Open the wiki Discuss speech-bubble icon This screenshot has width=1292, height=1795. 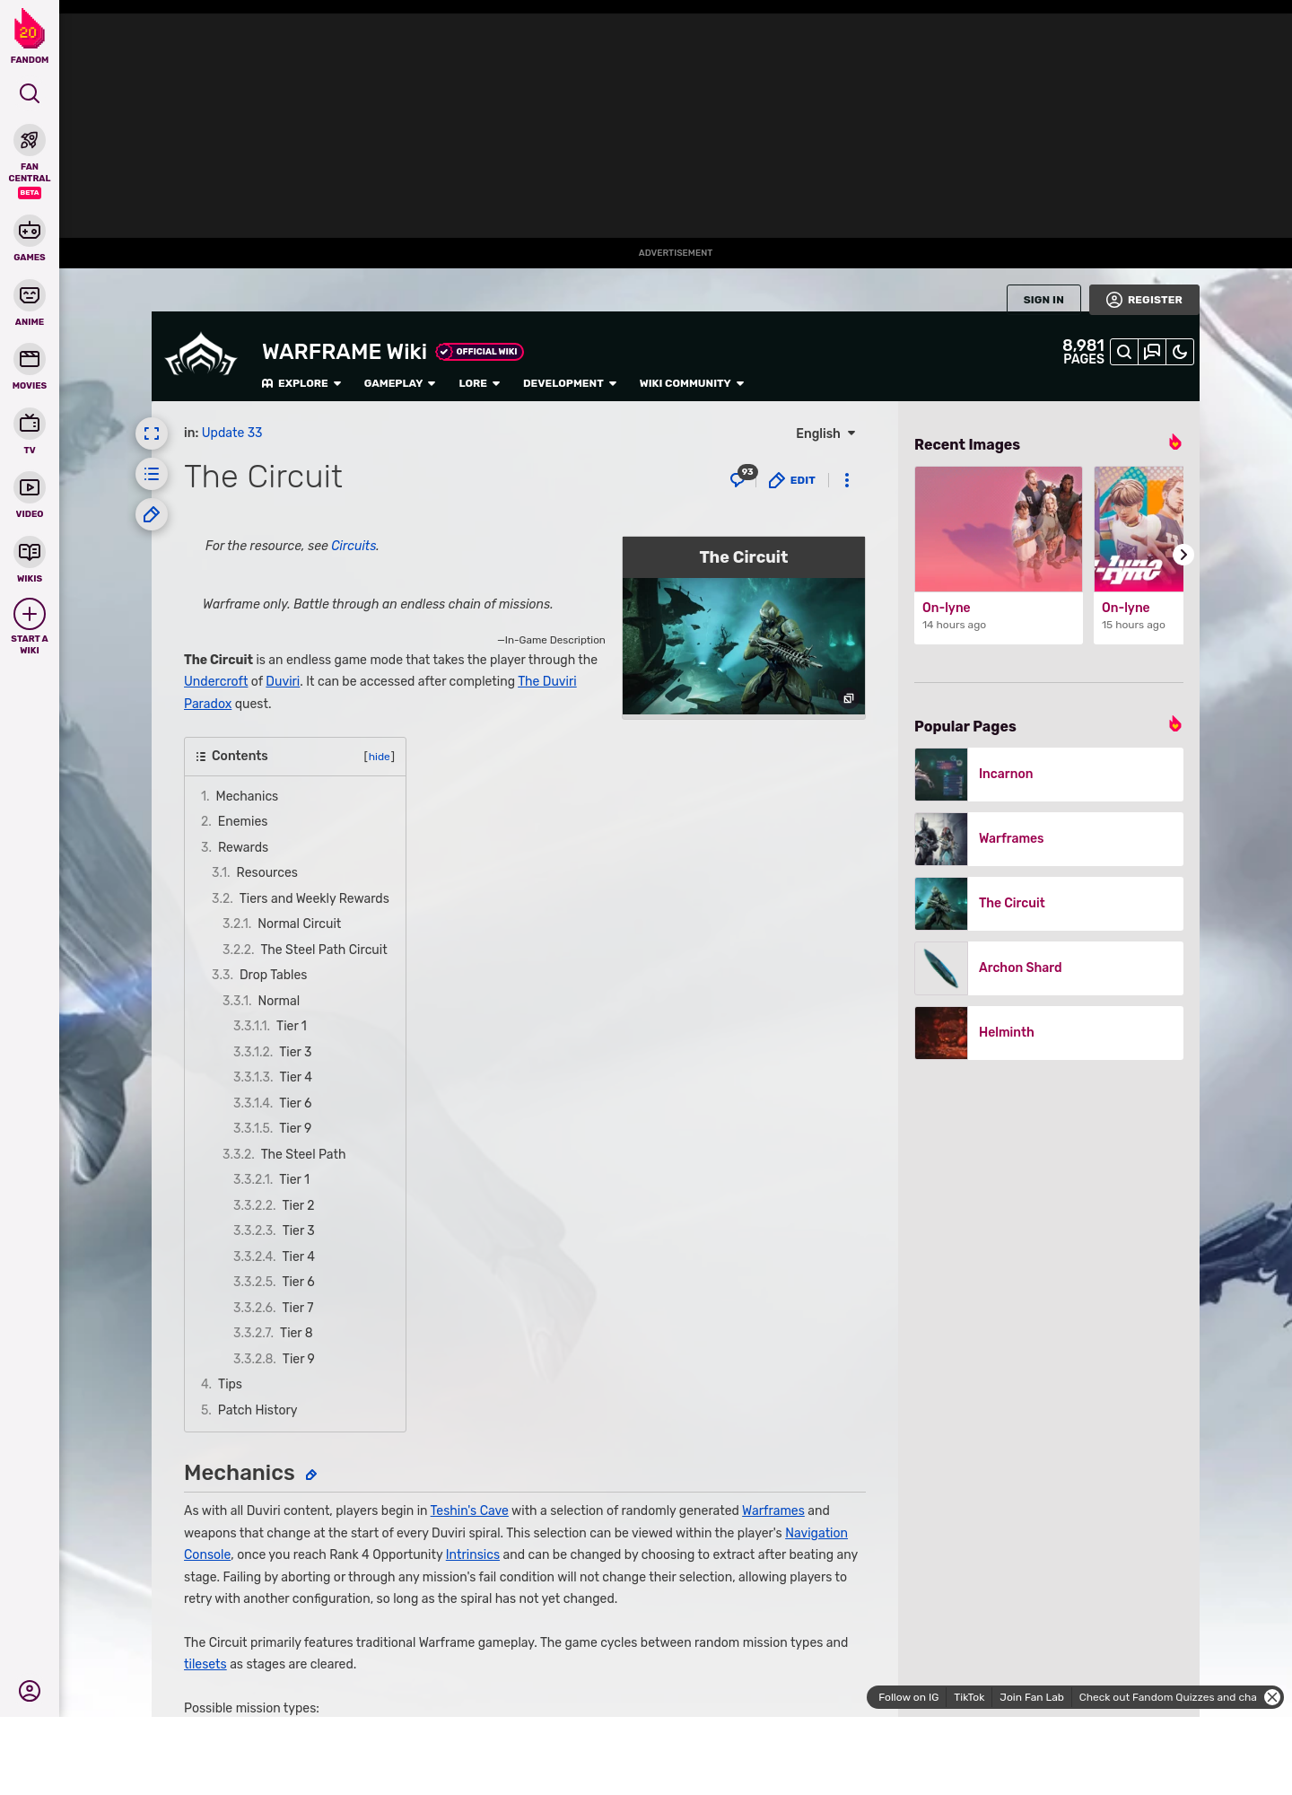(x=1152, y=352)
